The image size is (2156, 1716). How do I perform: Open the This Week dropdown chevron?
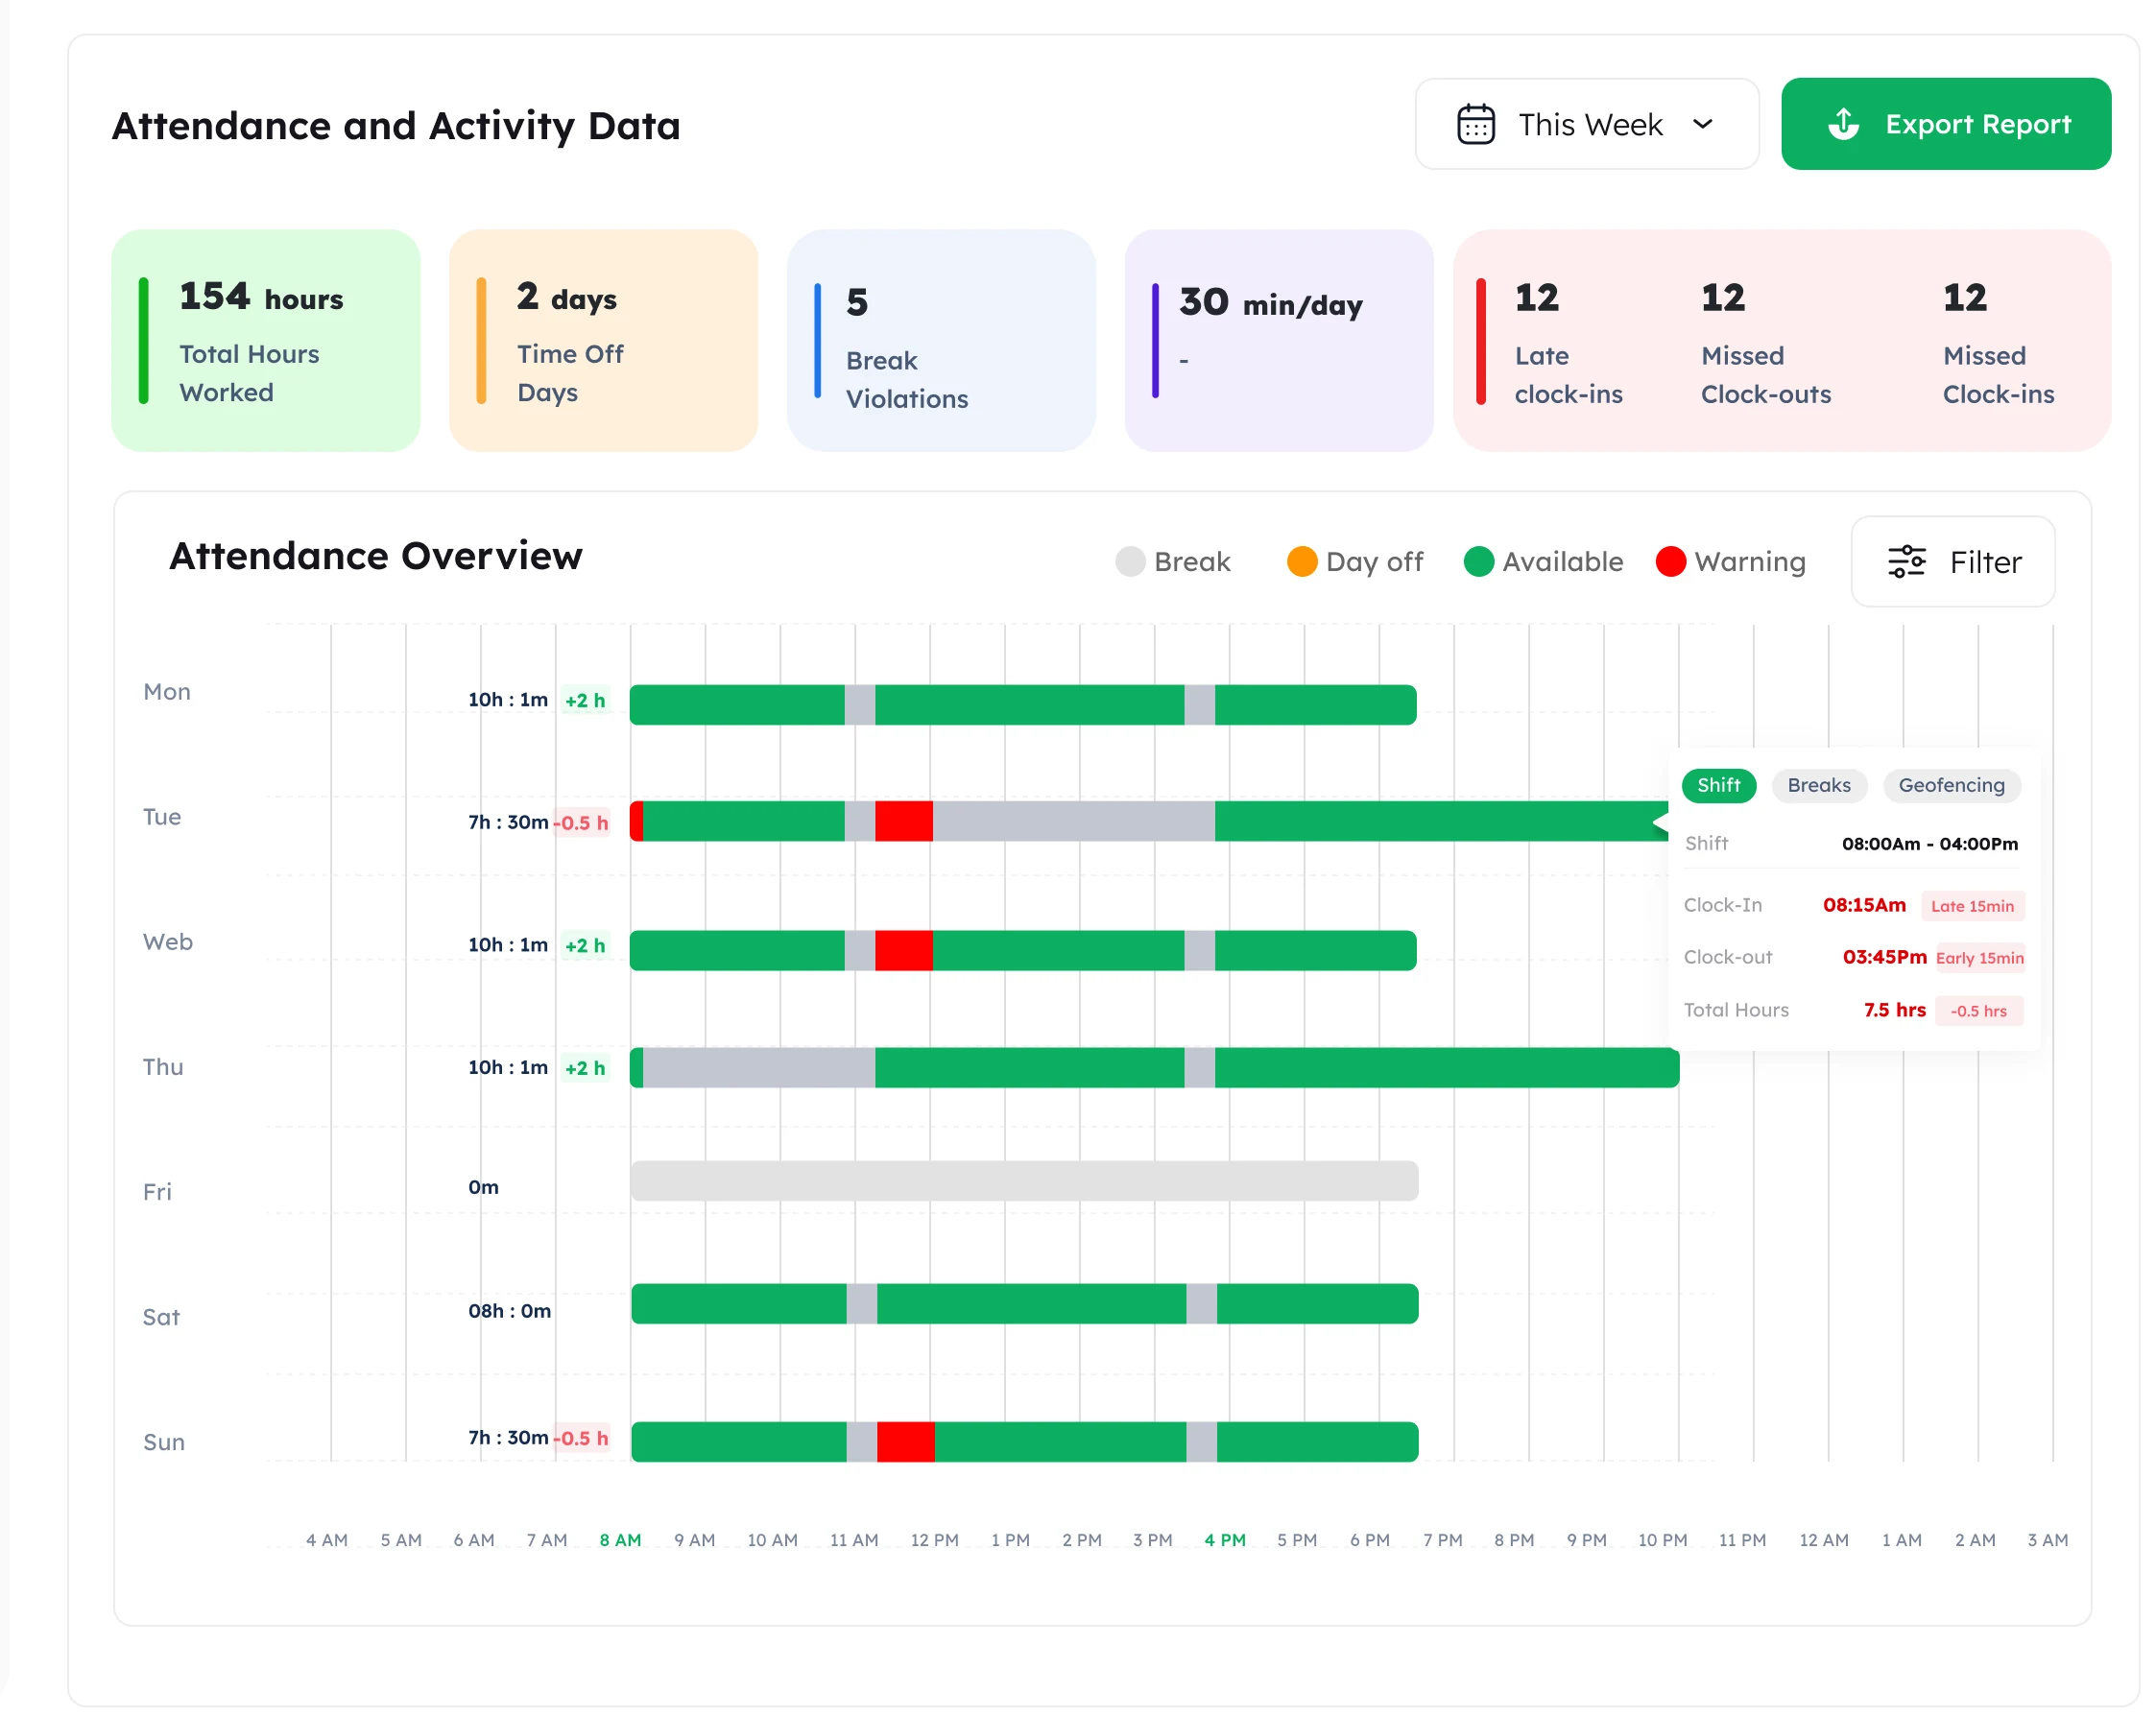click(x=1703, y=124)
